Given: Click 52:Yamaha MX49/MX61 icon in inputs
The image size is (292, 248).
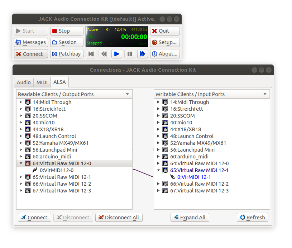Looking at the screenshot, I should pos(165,143).
